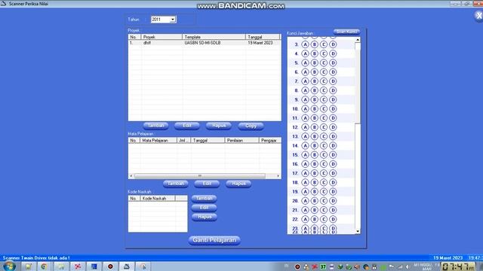Click Tambah under Mata Pelajaran table
Screen dimensions: 483x271
176,184
